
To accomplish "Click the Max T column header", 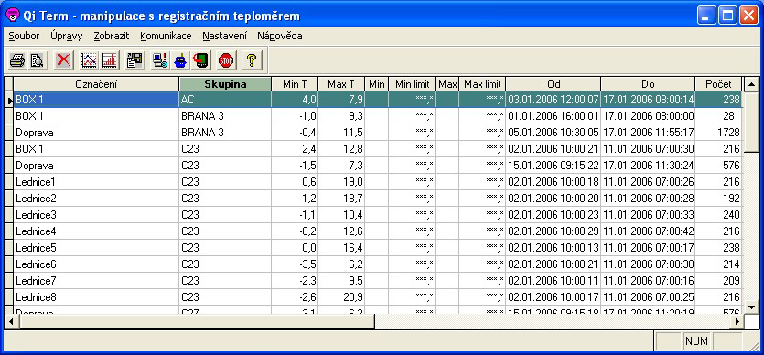I will pyautogui.click(x=341, y=84).
